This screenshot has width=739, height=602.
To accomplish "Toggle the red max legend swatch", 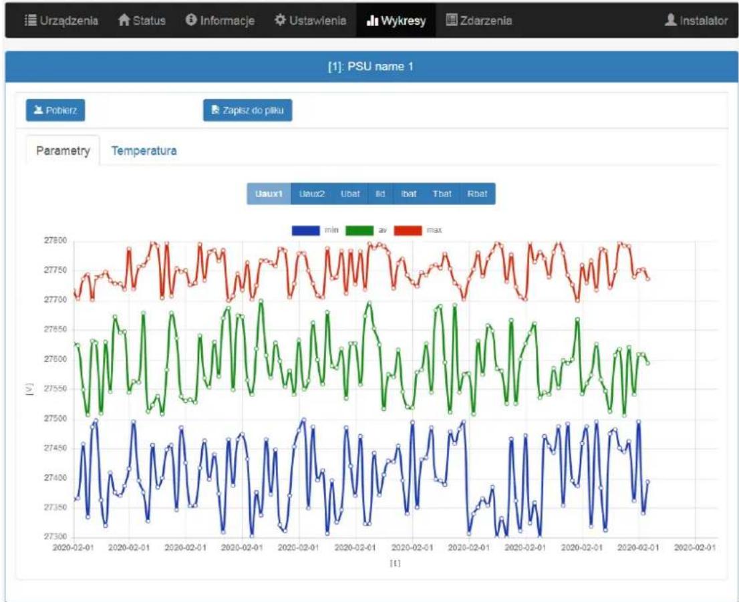I will [x=408, y=231].
